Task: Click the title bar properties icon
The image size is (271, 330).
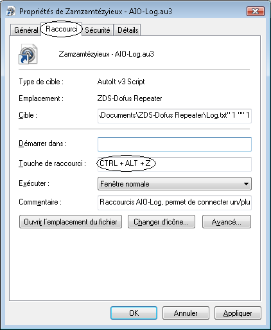Action: (11, 12)
